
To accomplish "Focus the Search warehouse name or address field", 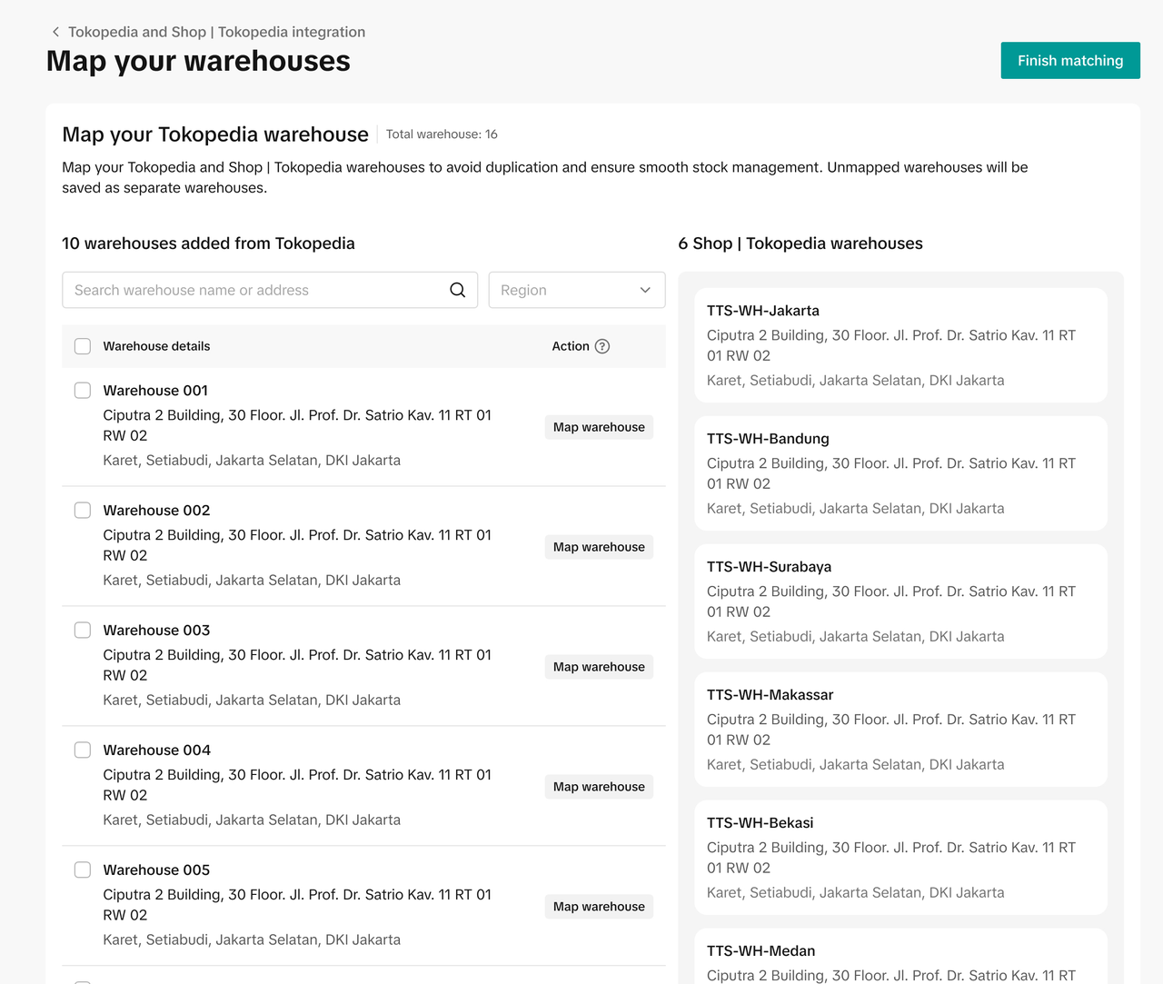I will [259, 290].
